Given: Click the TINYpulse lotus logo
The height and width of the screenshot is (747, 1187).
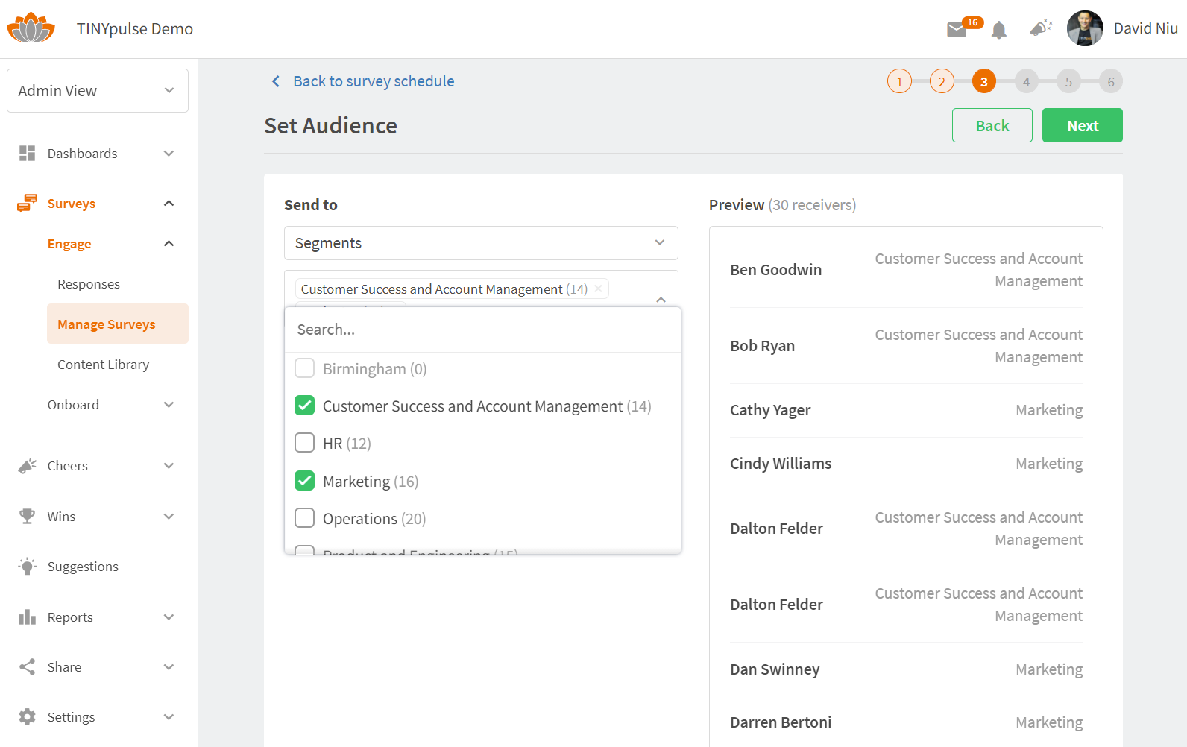Looking at the screenshot, I should point(31,28).
